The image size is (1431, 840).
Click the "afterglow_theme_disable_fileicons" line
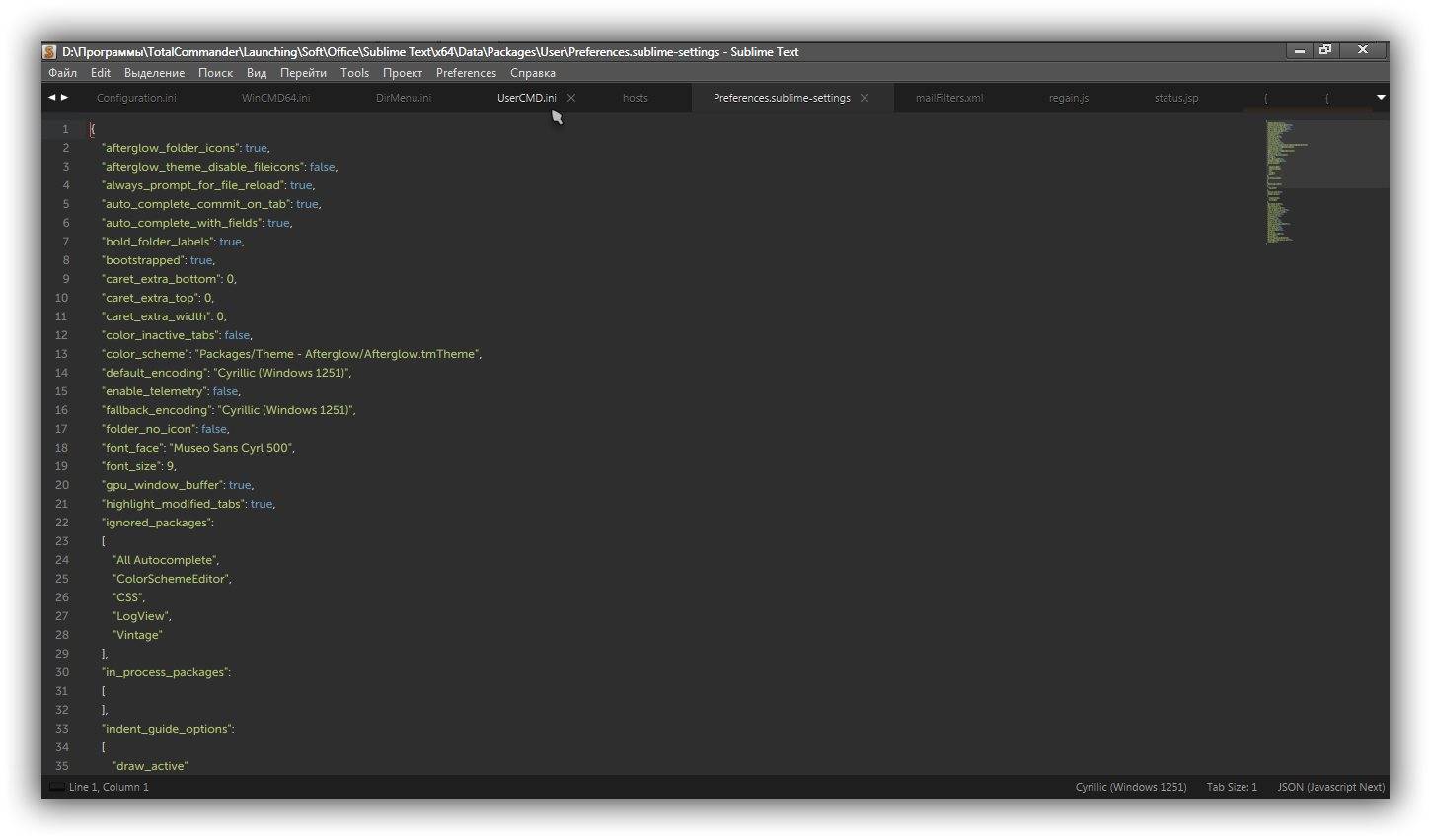[x=219, y=167]
